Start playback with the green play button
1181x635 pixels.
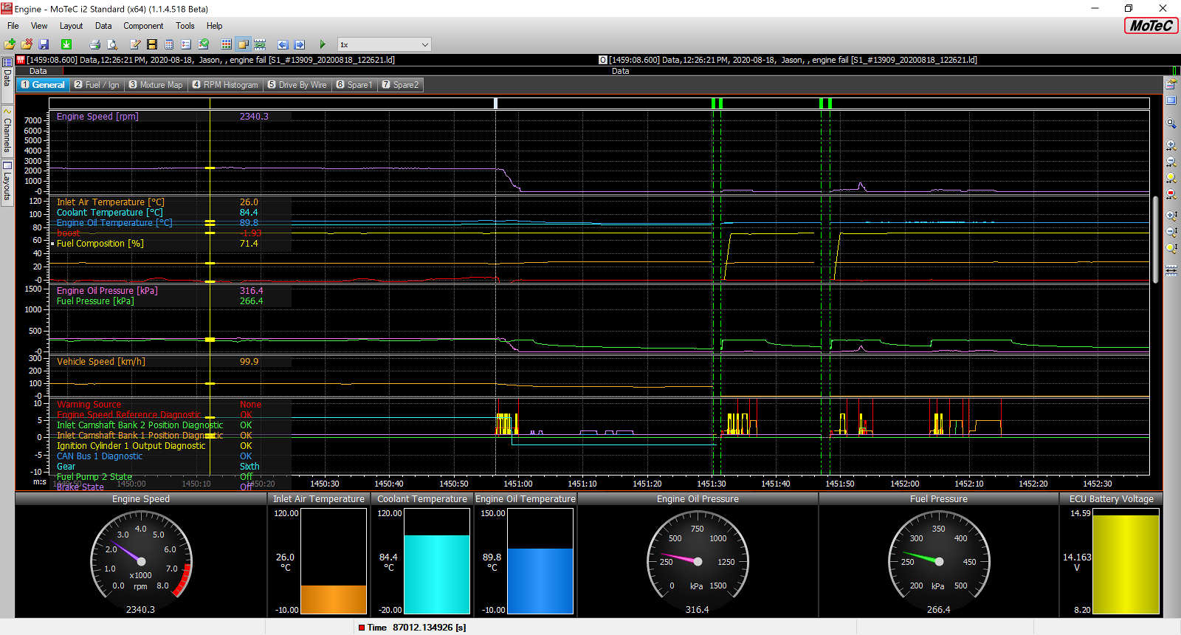coord(322,44)
